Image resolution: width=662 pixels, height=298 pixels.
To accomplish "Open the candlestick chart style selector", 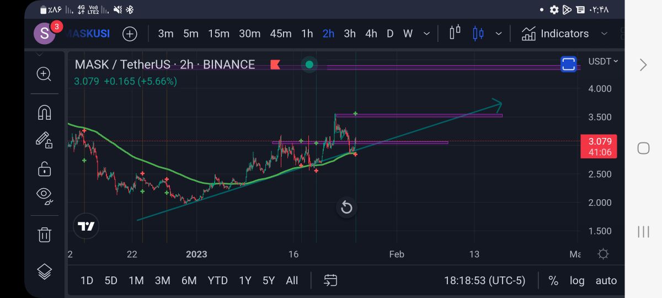I will click(x=478, y=34).
